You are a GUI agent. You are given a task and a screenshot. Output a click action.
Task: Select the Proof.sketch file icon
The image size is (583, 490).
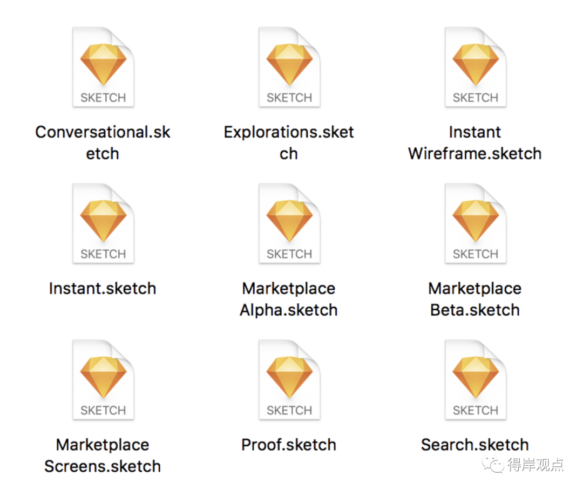click(x=289, y=380)
